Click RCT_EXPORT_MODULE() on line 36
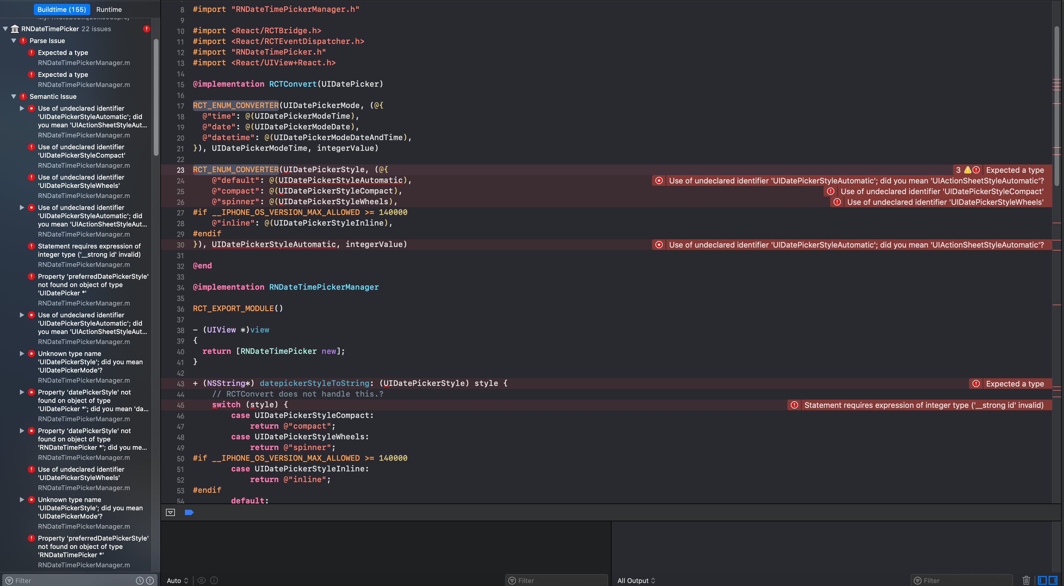Image resolution: width=1064 pixels, height=586 pixels. [x=238, y=309]
